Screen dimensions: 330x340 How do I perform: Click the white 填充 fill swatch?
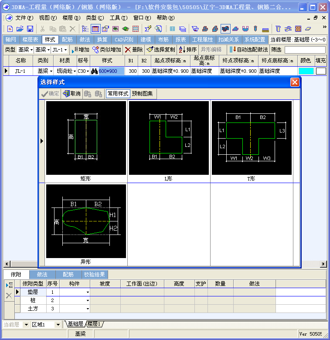(321, 71)
